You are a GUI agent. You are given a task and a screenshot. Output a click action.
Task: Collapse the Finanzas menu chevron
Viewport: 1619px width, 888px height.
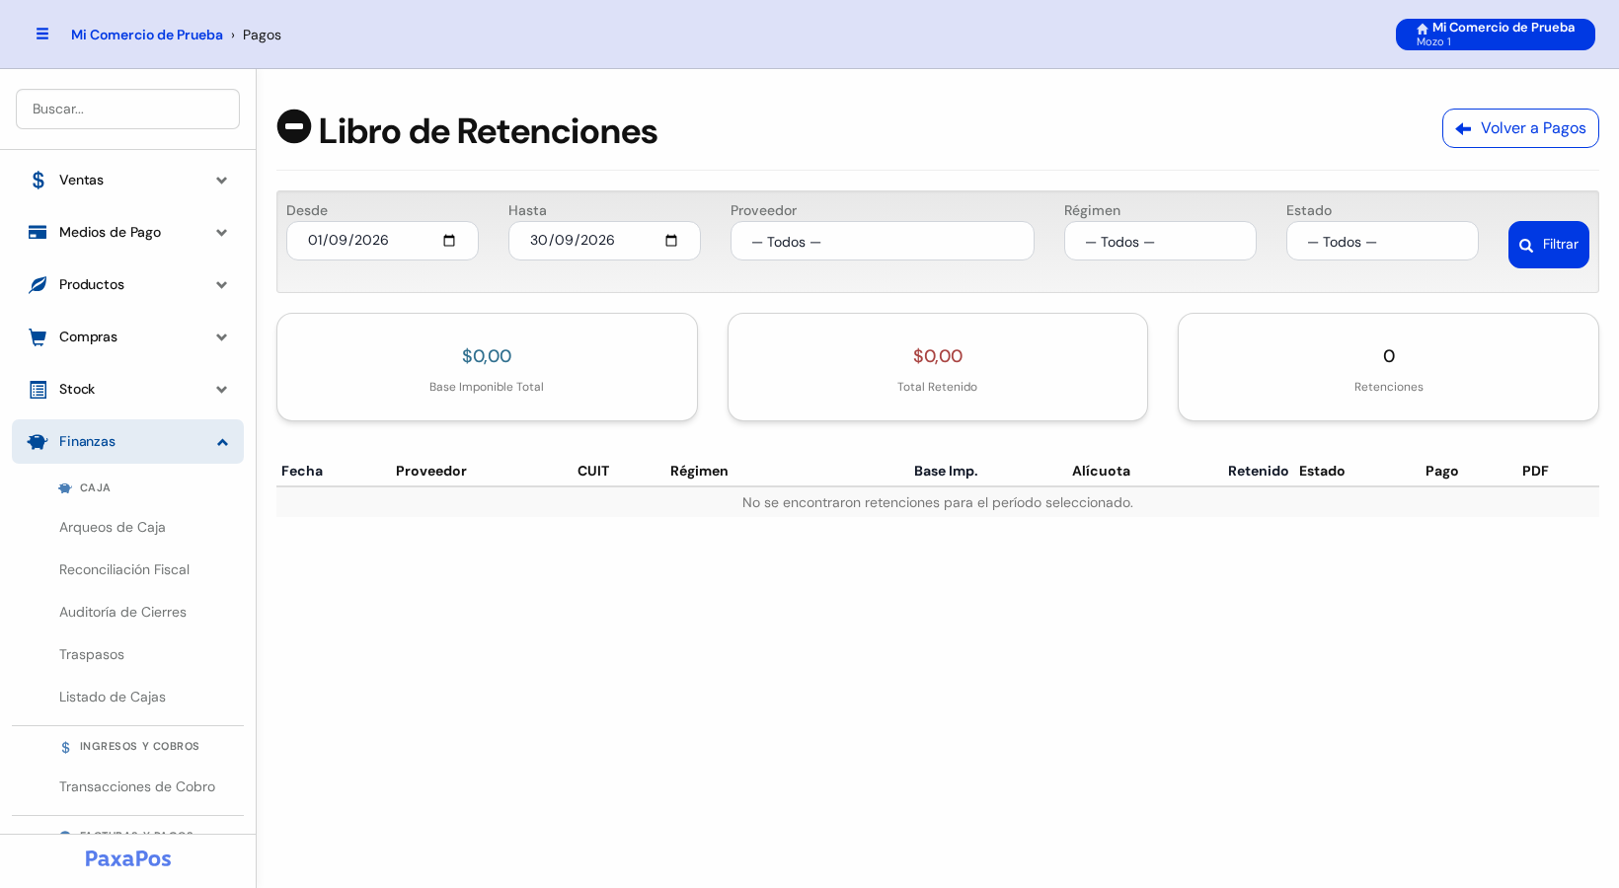222,442
